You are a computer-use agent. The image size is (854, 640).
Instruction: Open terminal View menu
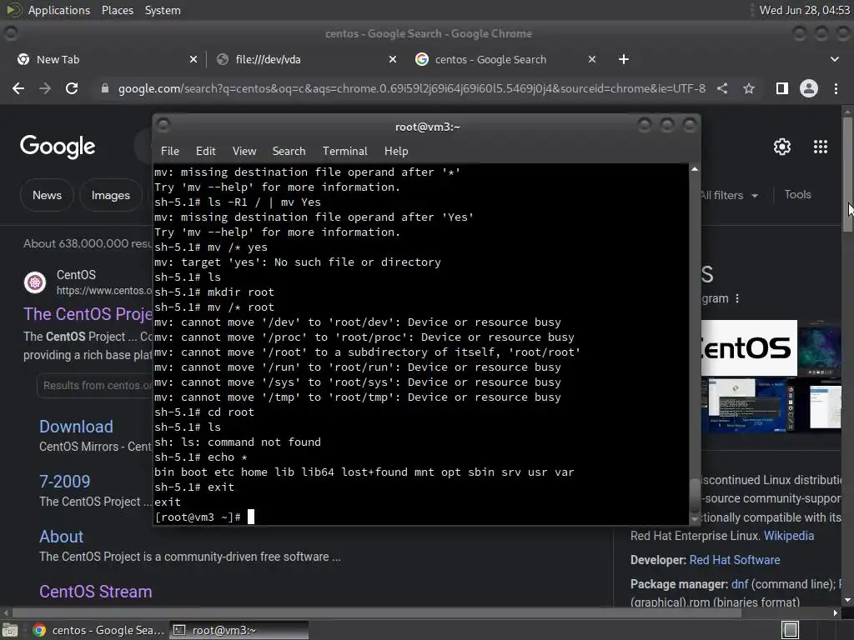(x=244, y=151)
